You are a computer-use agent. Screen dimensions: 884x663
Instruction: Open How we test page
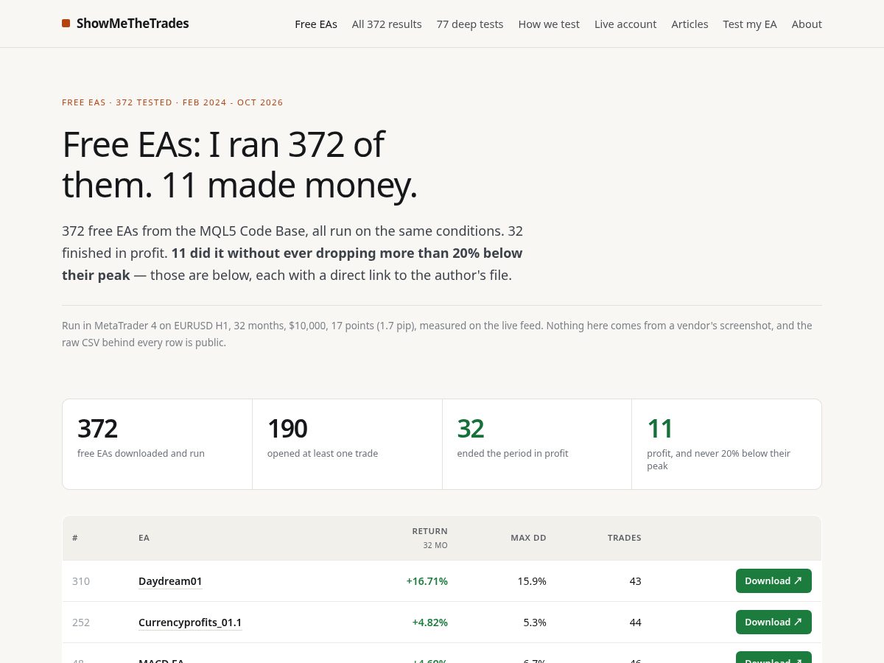tap(549, 24)
